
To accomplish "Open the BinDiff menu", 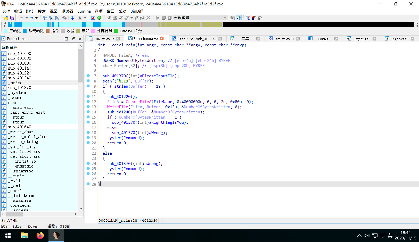I will click(136, 11).
